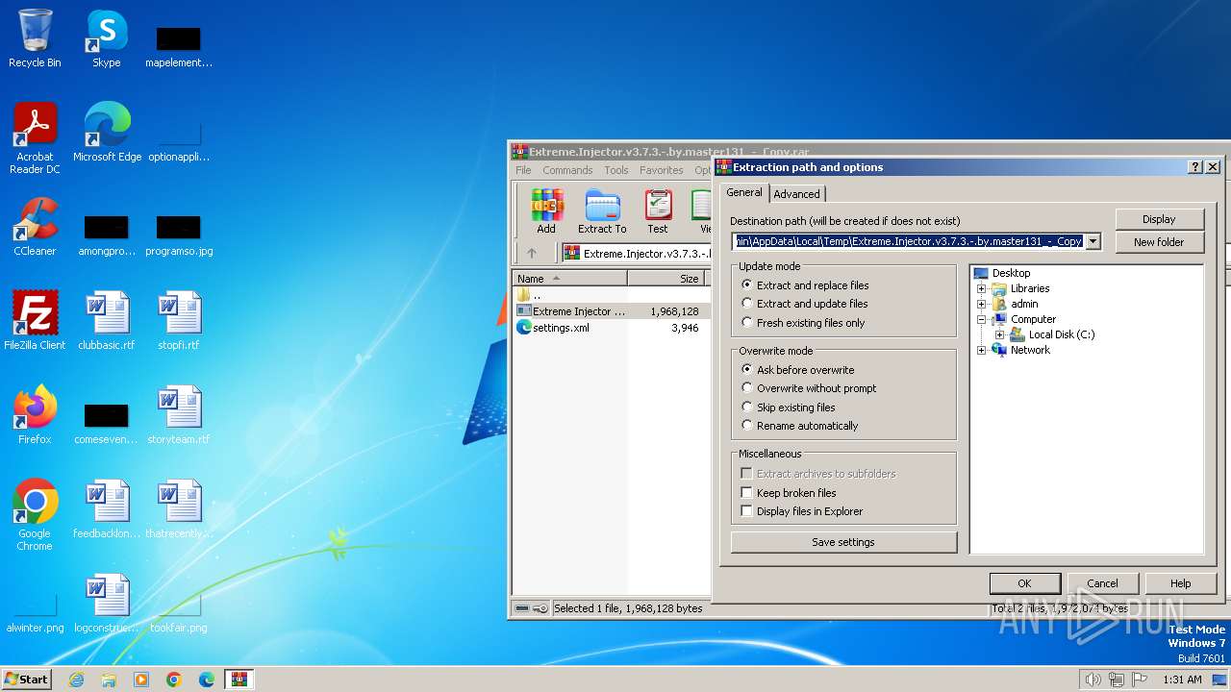
Task: Expand Network node in folder tree
Action: [982, 350]
